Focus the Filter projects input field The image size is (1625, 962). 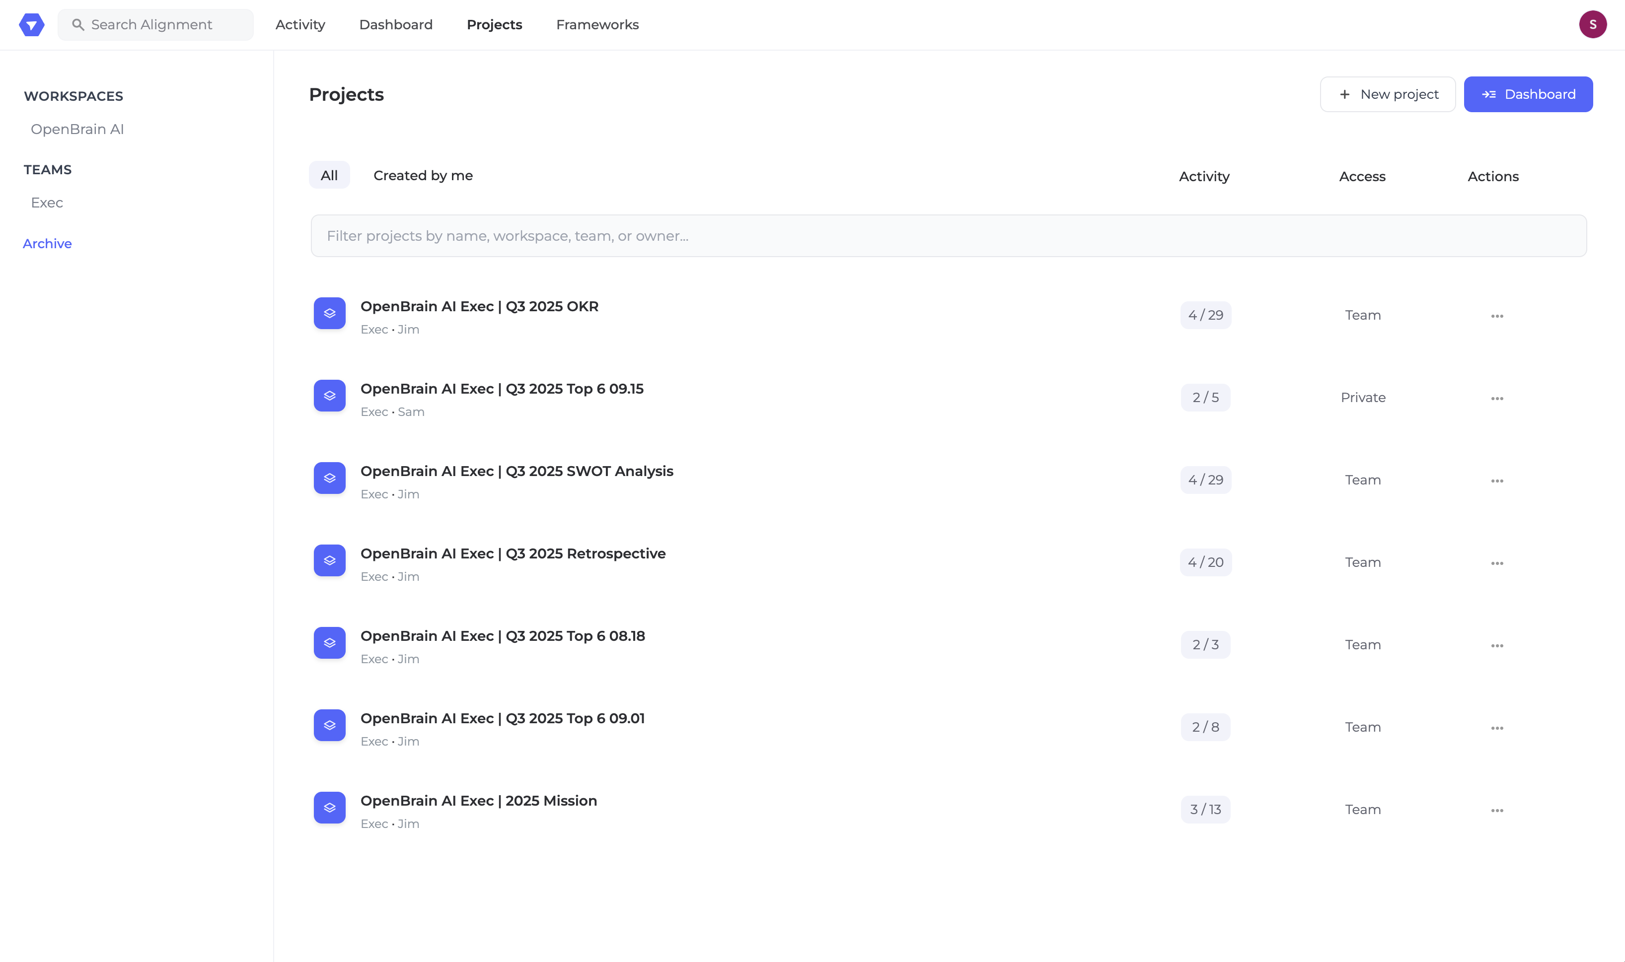pos(948,236)
